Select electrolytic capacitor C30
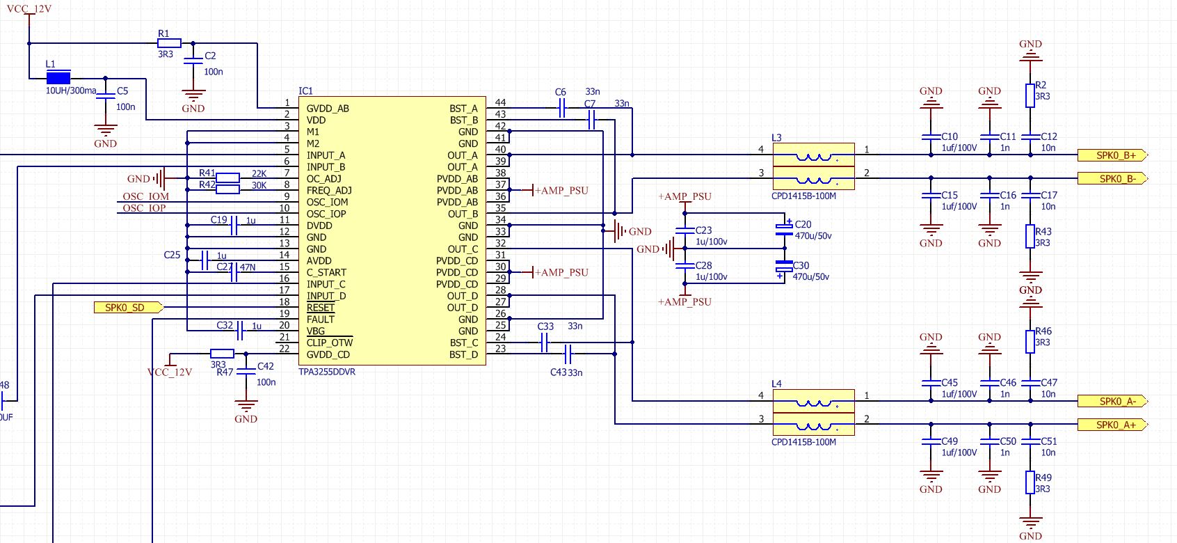 (x=784, y=268)
